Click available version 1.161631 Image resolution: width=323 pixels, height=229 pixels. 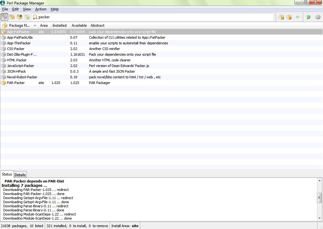[x=78, y=54]
